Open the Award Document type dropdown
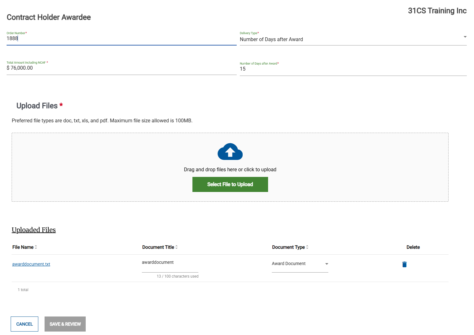The image size is (474, 335). (298, 264)
